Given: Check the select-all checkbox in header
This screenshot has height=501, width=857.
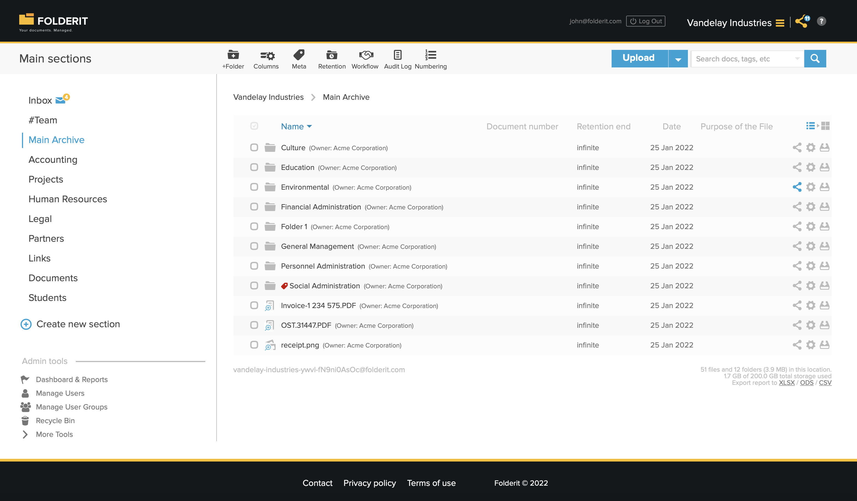Looking at the screenshot, I should point(254,126).
